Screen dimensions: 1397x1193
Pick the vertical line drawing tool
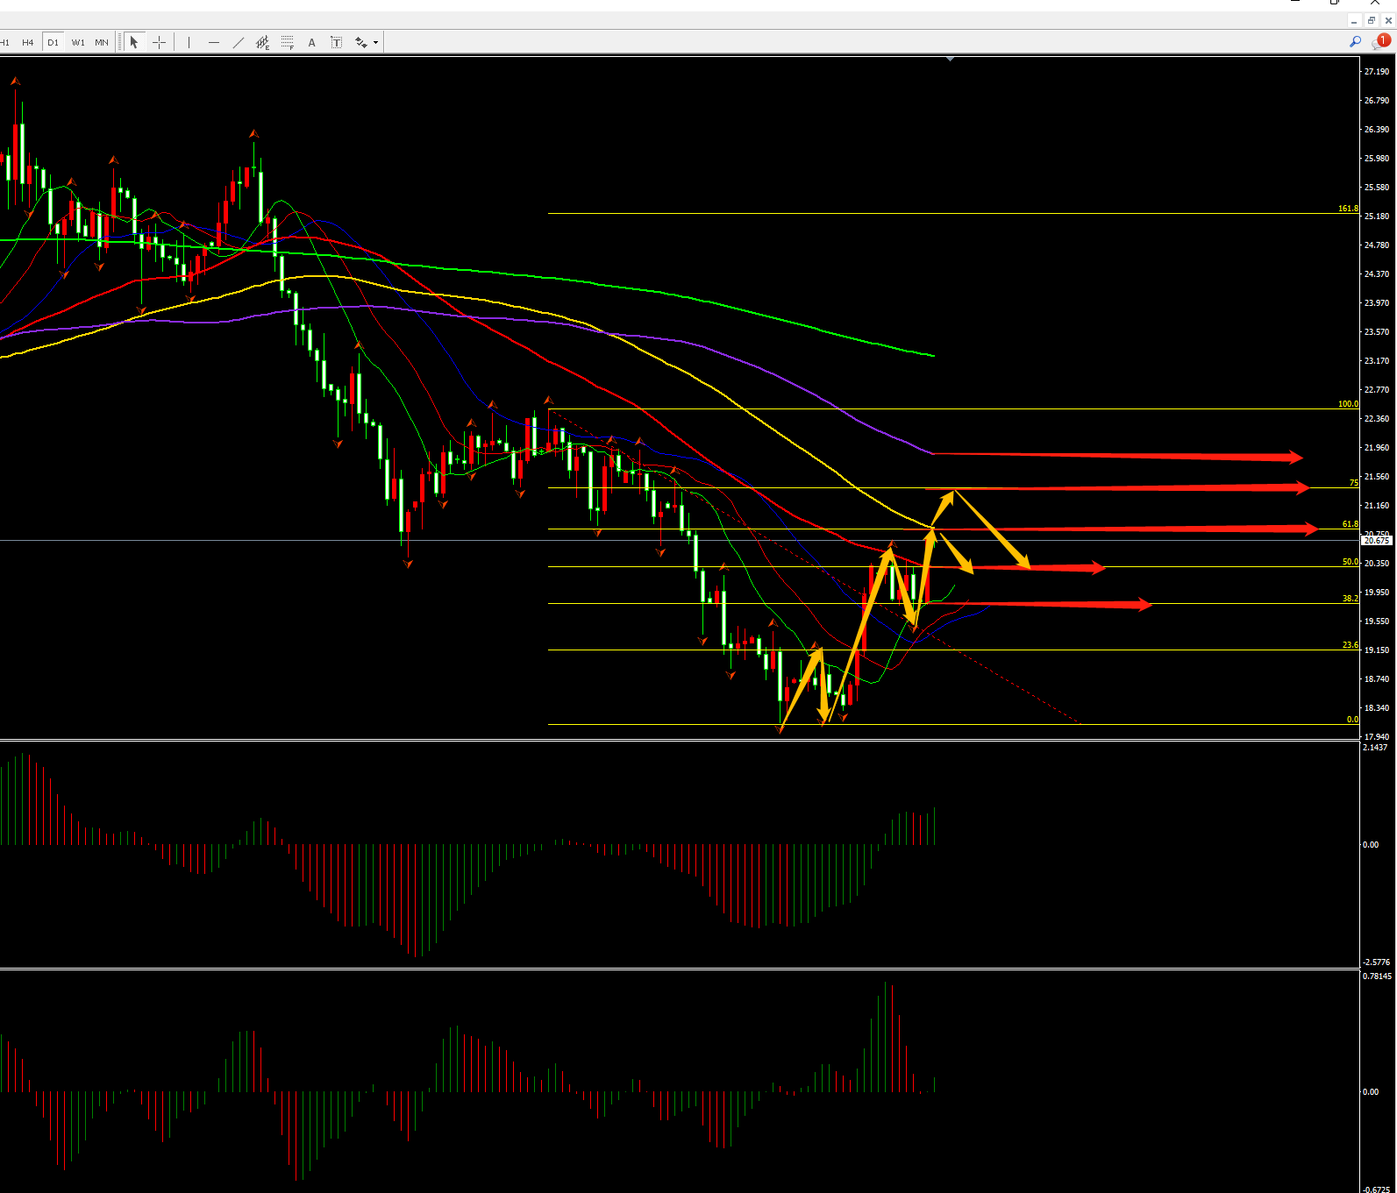[189, 42]
